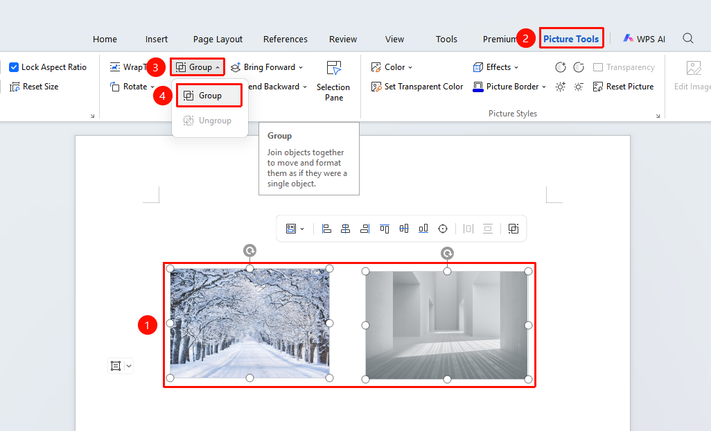Increase picture brightness
Image resolution: width=711 pixels, height=431 pixels.
(x=561, y=87)
